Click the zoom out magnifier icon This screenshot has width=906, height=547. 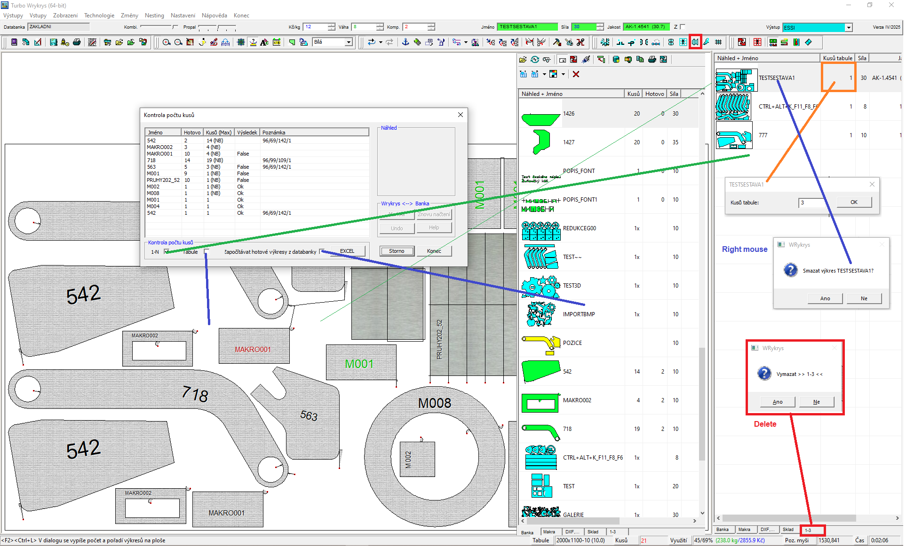tap(178, 43)
